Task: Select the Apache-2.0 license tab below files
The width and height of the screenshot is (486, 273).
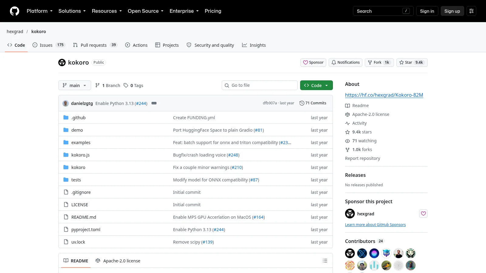Action: click(118, 261)
